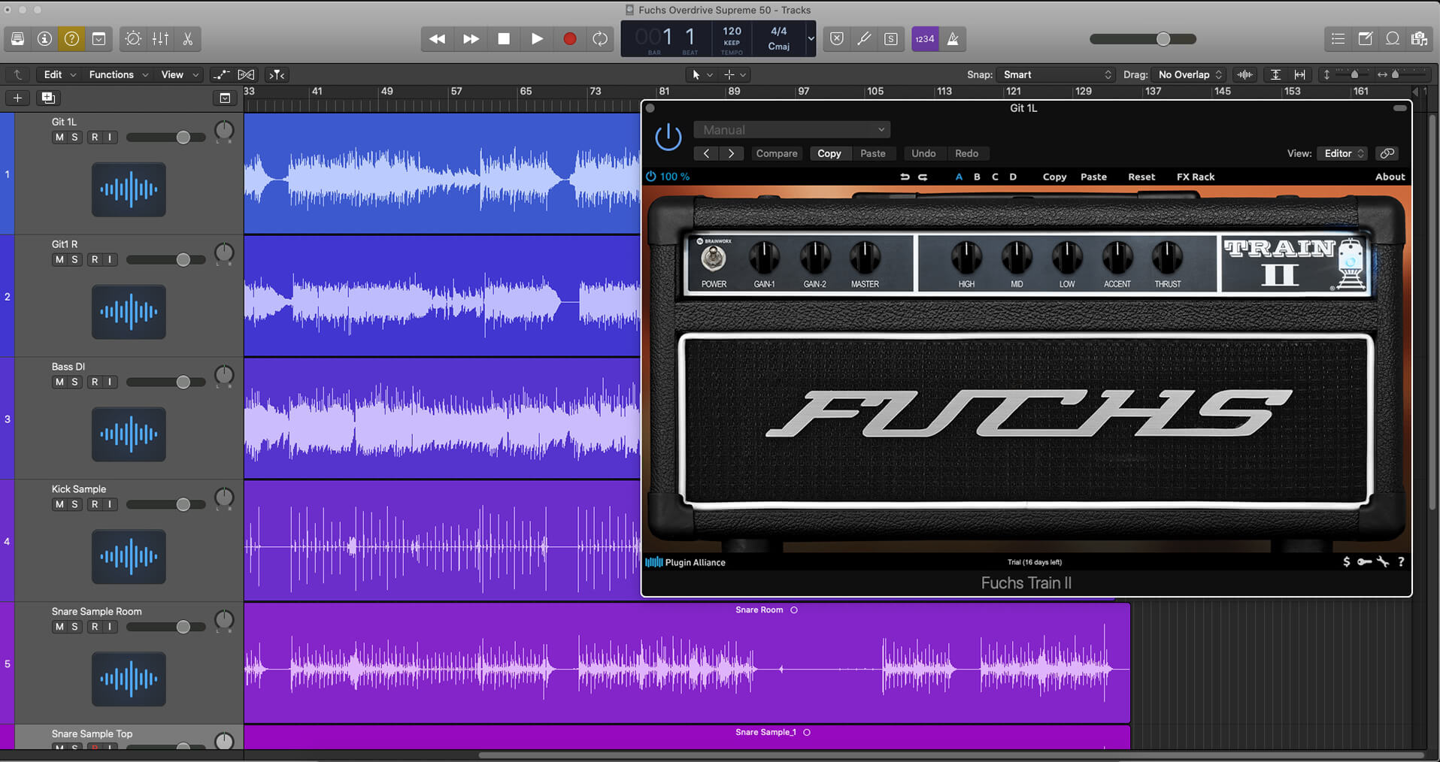Toggle the Solo S button in control bar
The height and width of the screenshot is (762, 1440).
coord(891,39)
